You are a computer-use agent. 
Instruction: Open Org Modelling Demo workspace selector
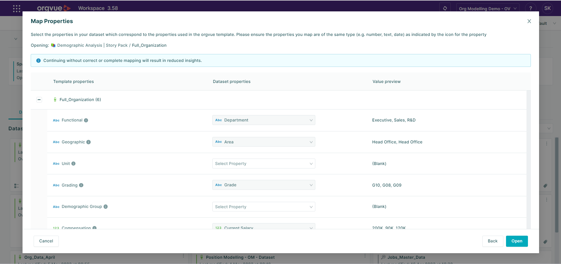[x=487, y=8]
